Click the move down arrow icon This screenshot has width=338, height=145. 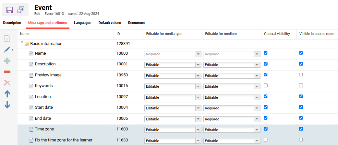tap(7, 105)
